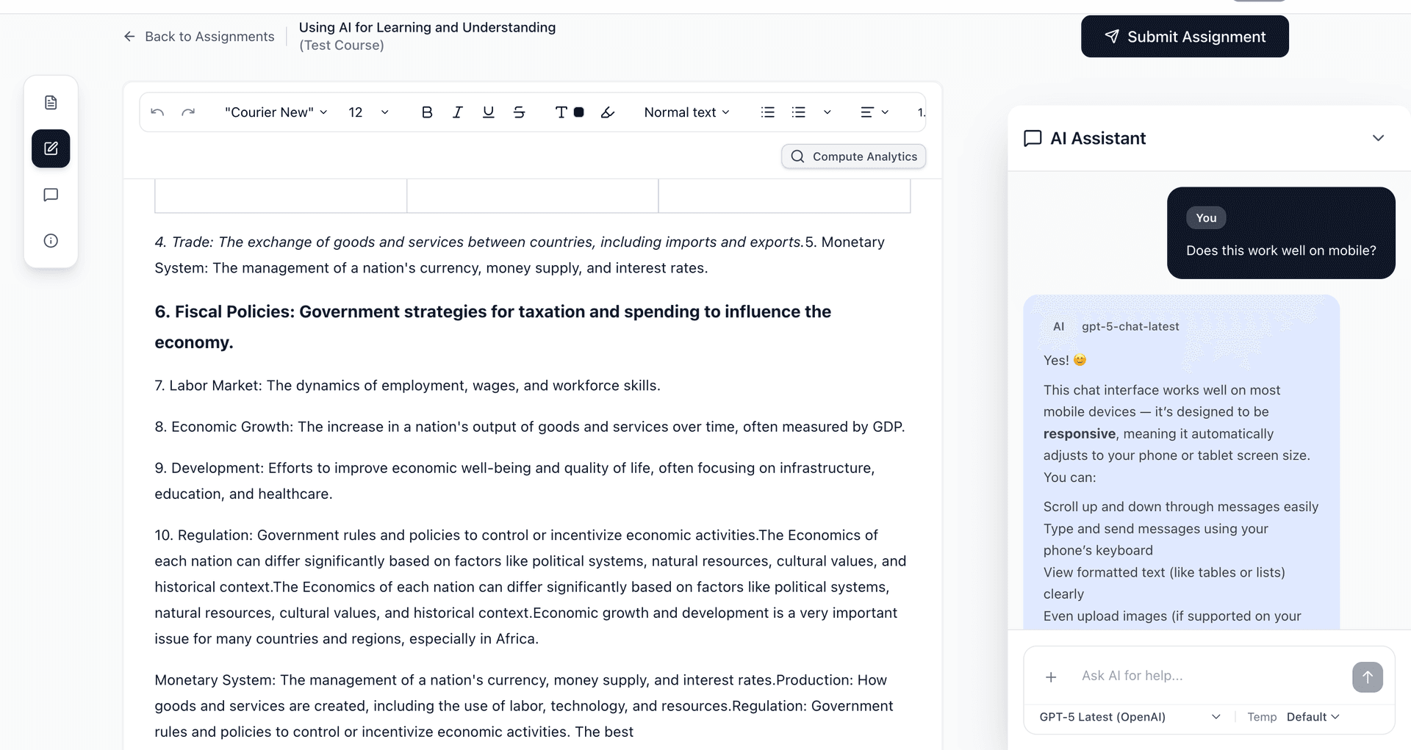Toggle the numbered list
1411x750 pixels.
[798, 112]
